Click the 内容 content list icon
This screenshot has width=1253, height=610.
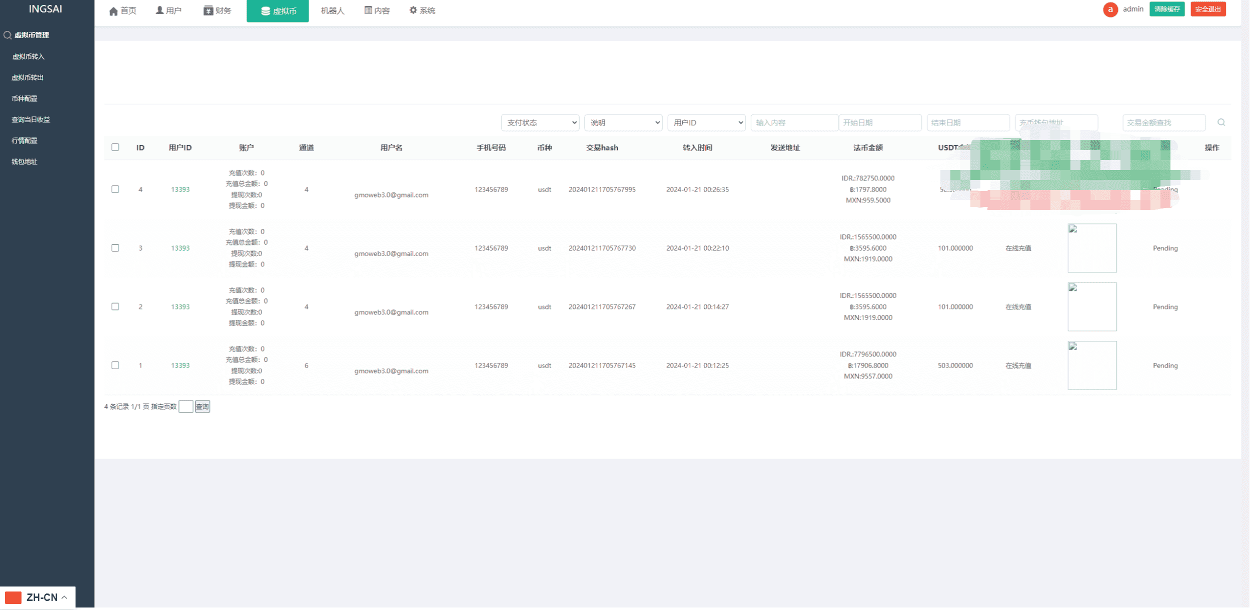coord(368,10)
